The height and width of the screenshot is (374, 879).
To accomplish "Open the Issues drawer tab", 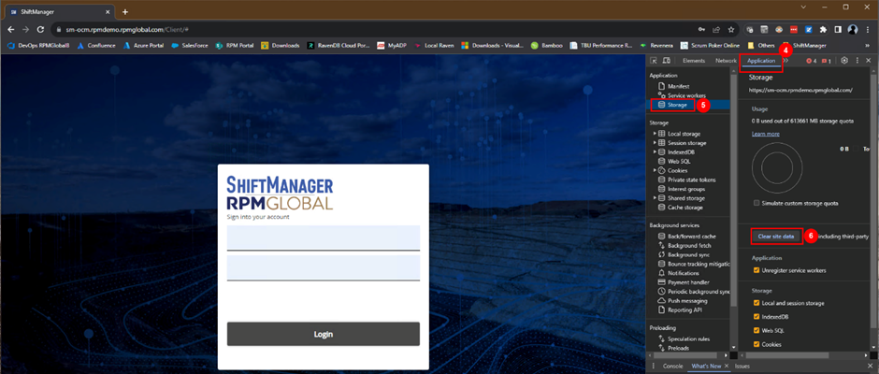I will (x=742, y=366).
